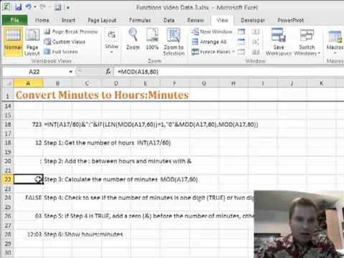Click the Save icon in Quick Access Toolbar
The height and width of the screenshot is (258, 344).
pyautogui.click(x=19, y=7)
